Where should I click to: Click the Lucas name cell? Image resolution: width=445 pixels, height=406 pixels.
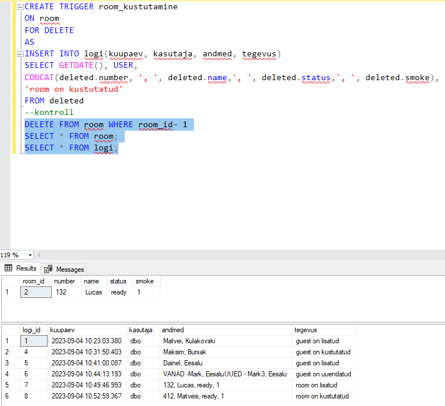tap(94, 292)
